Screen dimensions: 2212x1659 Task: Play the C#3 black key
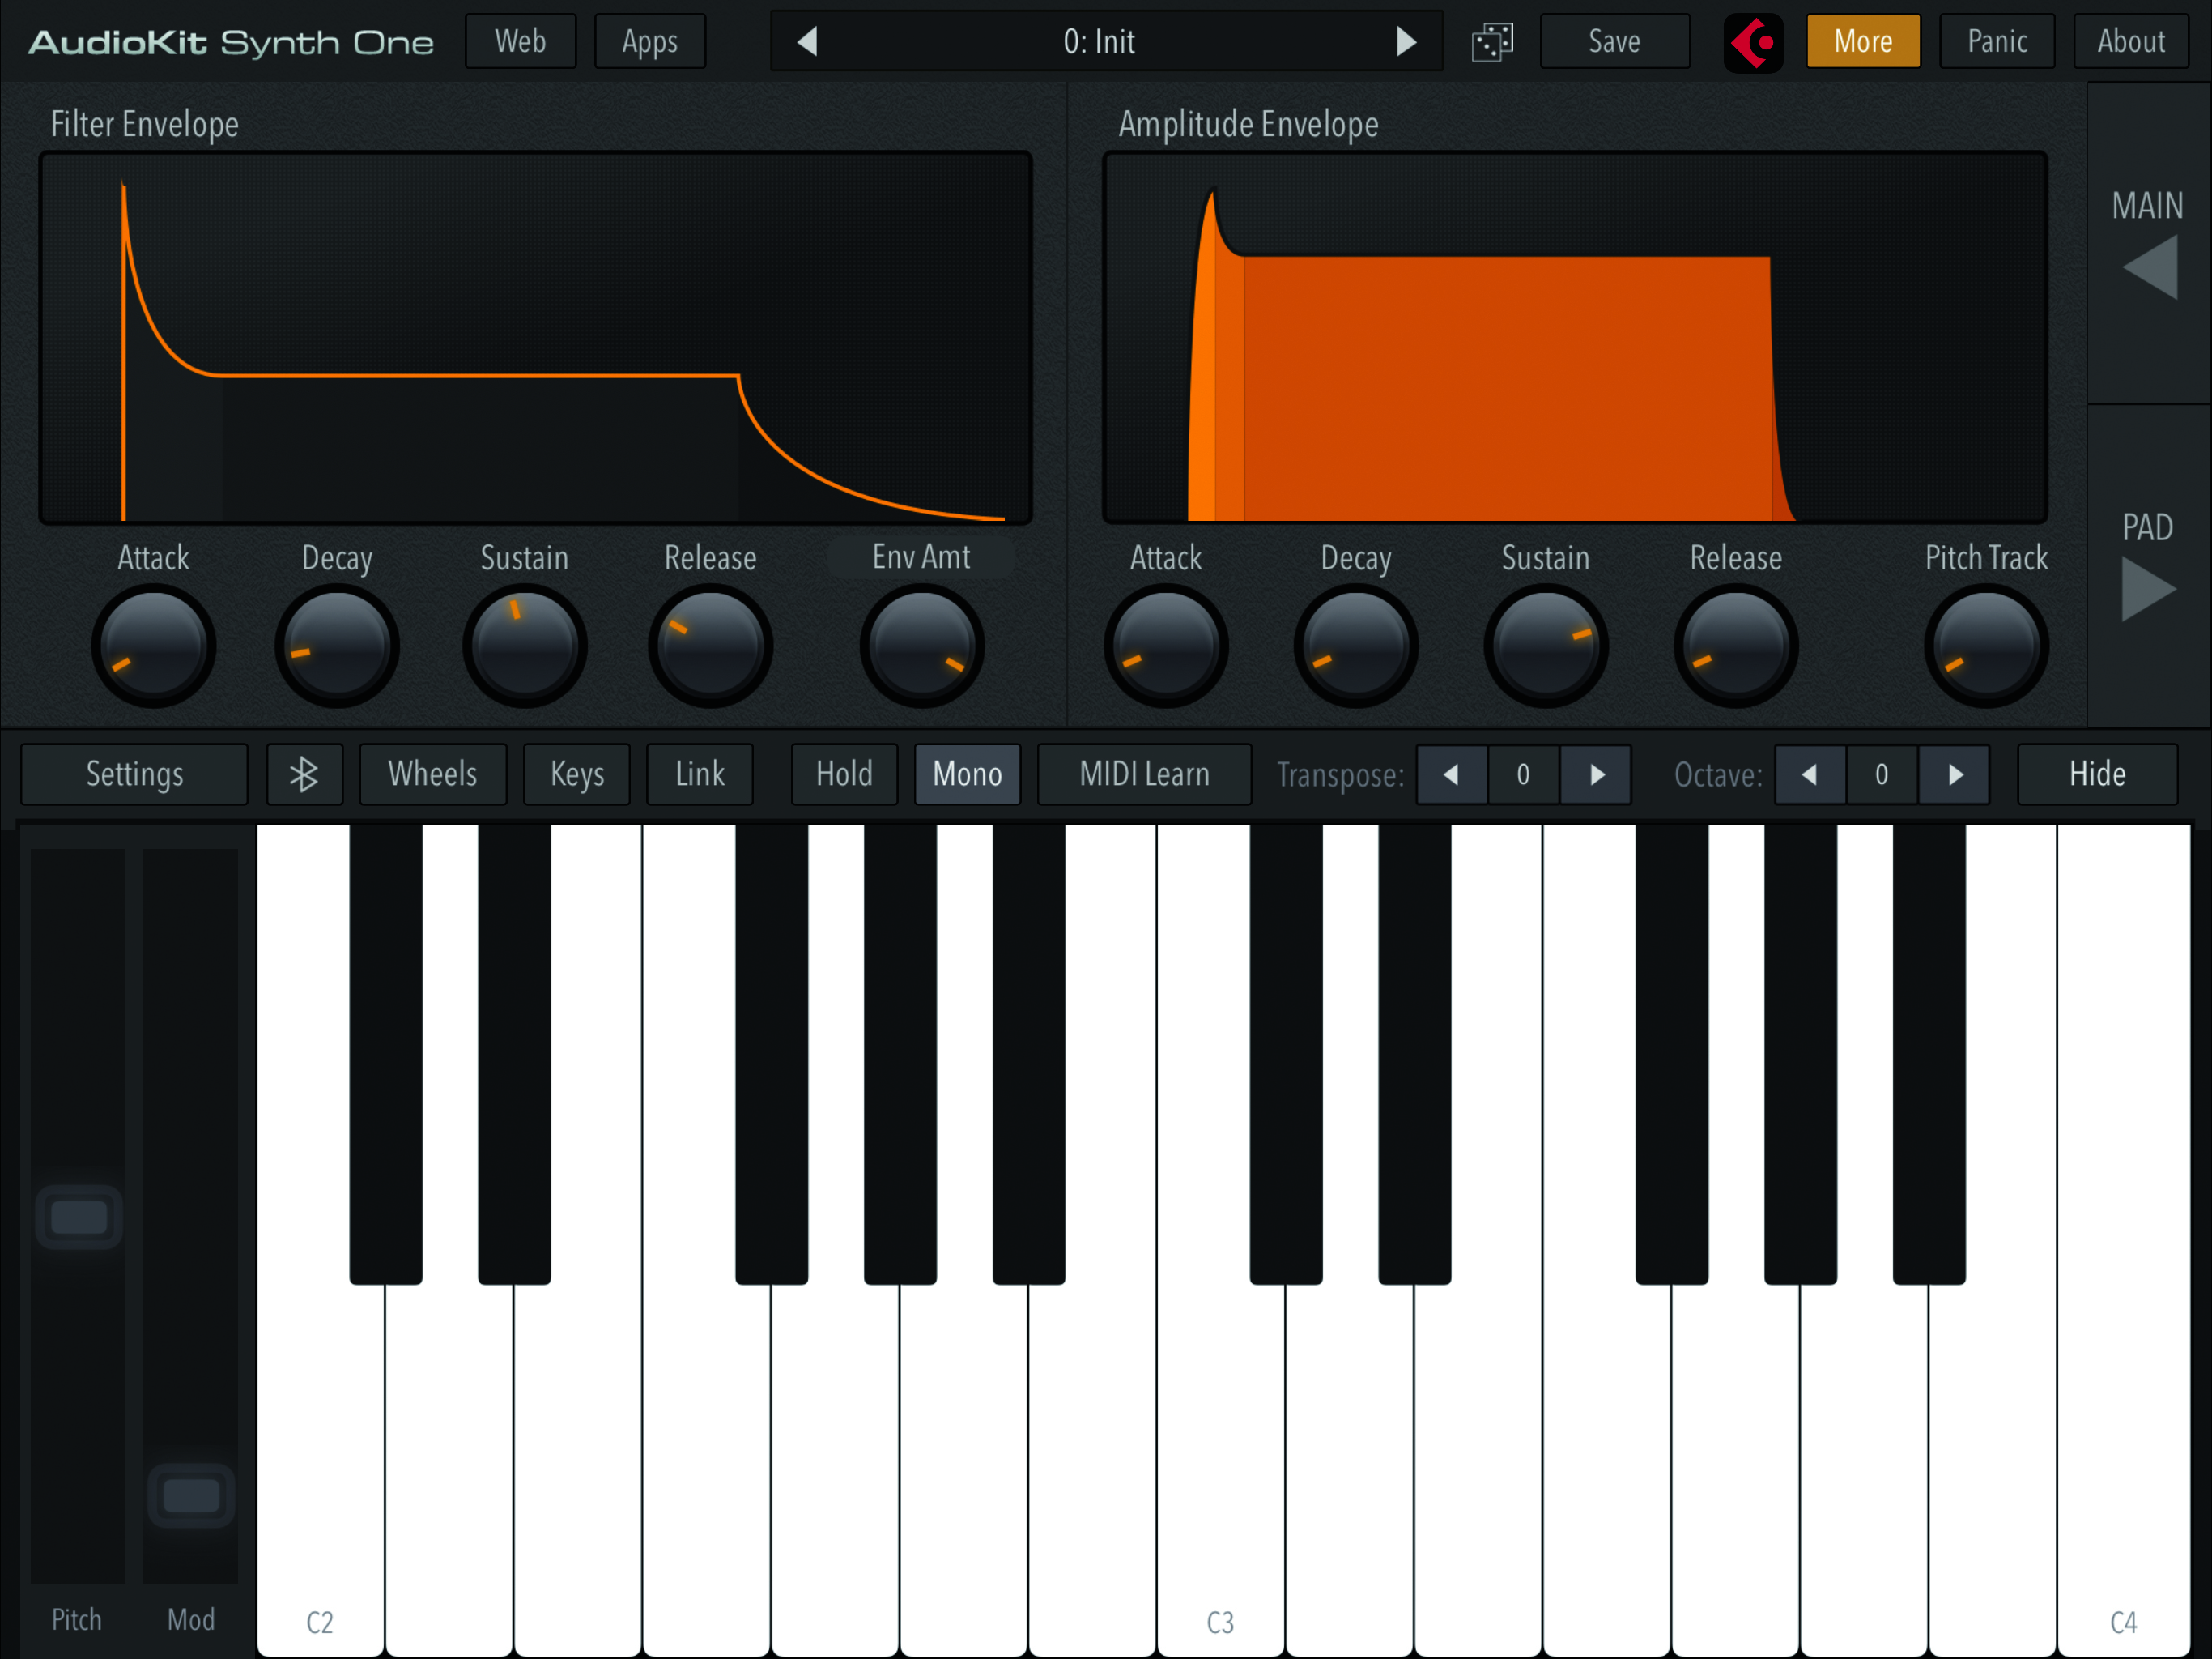[1286, 1054]
